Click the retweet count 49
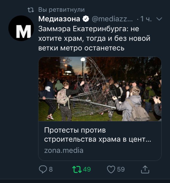Screen dimensions: 170x183 [87, 169]
